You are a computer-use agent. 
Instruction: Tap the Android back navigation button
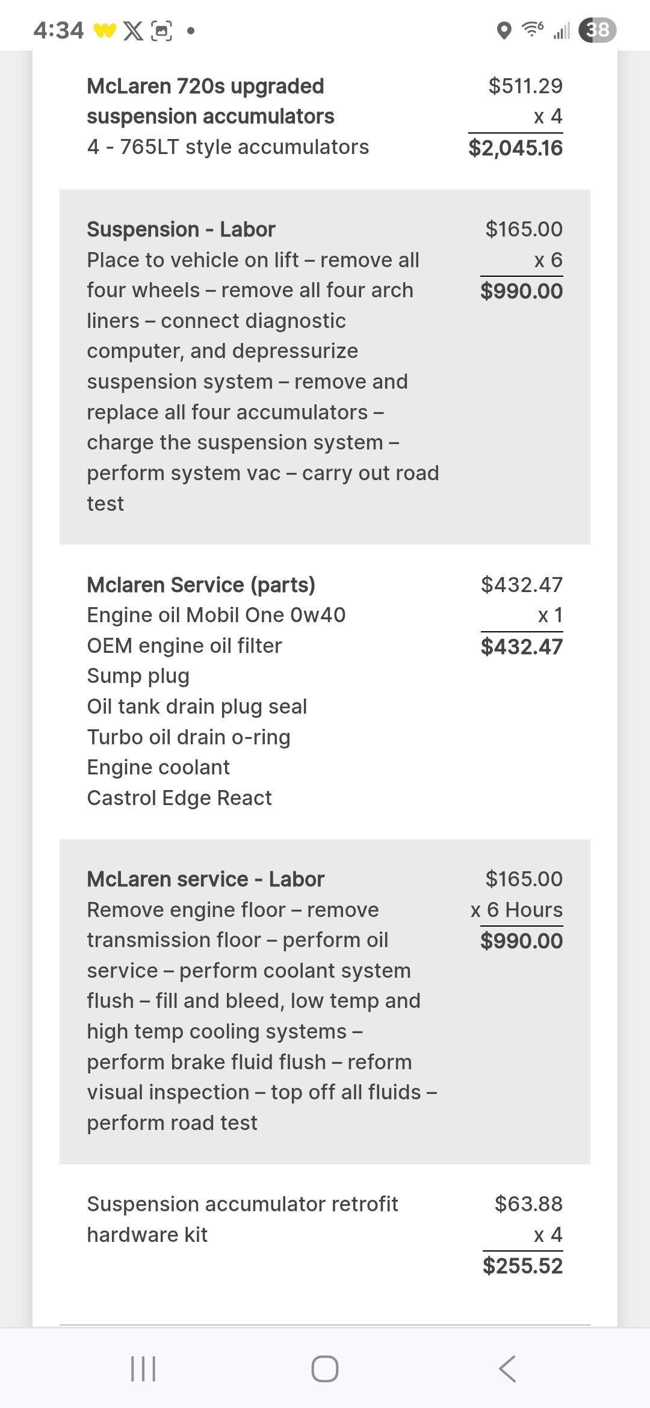507,1368
